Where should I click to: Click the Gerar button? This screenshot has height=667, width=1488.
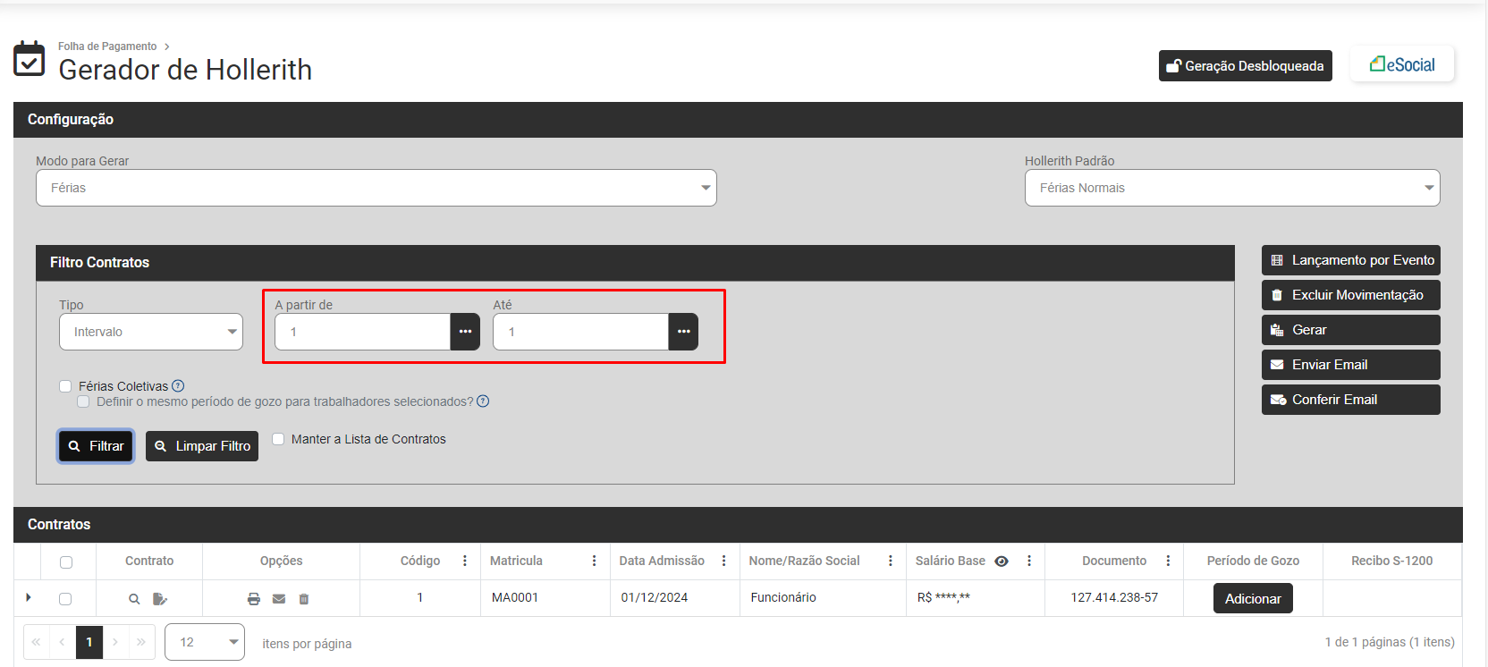pyautogui.click(x=1350, y=330)
